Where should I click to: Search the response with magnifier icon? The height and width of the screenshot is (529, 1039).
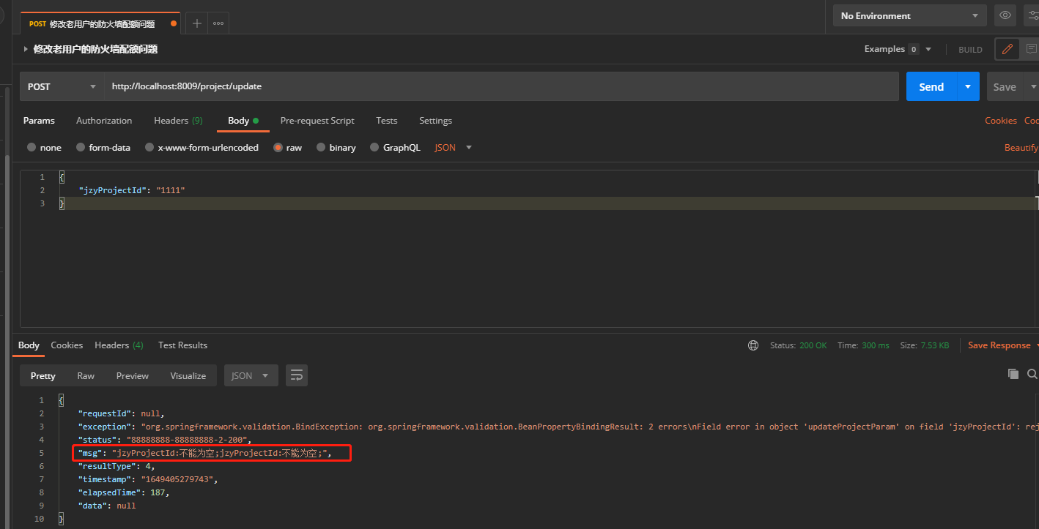(x=1032, y=374)
